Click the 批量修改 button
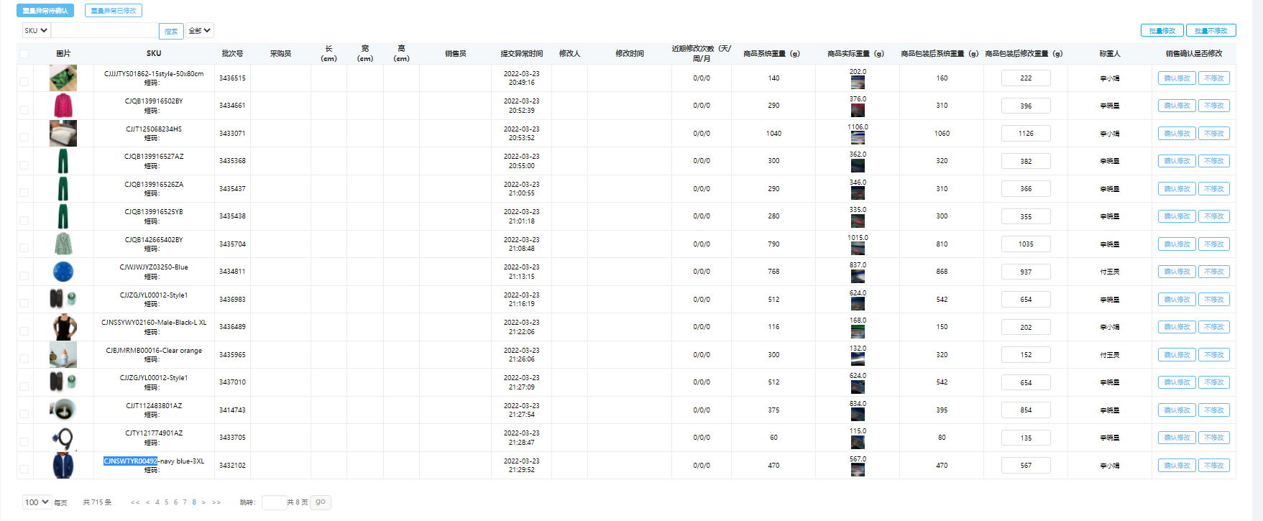 (x=1162, y=31)
